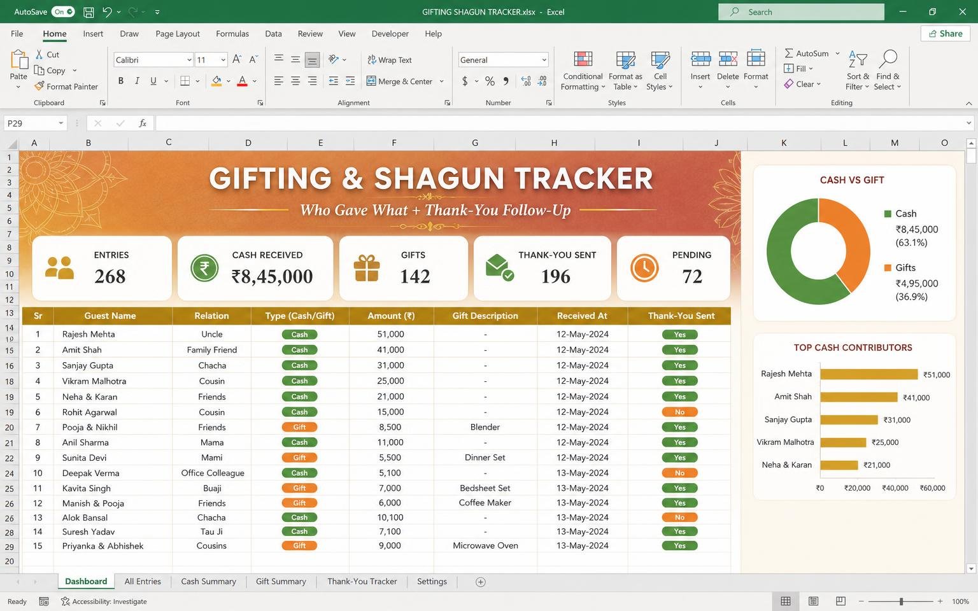Toggle top align vertical
The image size is (978, 611).
[x=279, y=59]
